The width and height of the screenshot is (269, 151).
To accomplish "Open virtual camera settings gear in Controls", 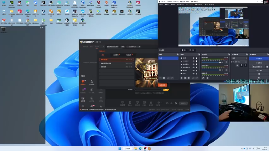I will (267, 67).
